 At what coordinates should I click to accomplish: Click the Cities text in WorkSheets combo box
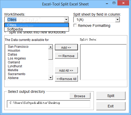point(12,20)
